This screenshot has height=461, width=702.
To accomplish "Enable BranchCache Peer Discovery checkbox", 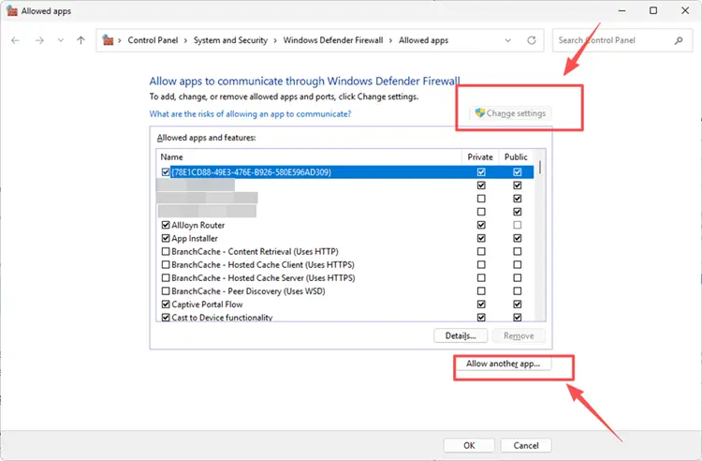I will point(166,291).
